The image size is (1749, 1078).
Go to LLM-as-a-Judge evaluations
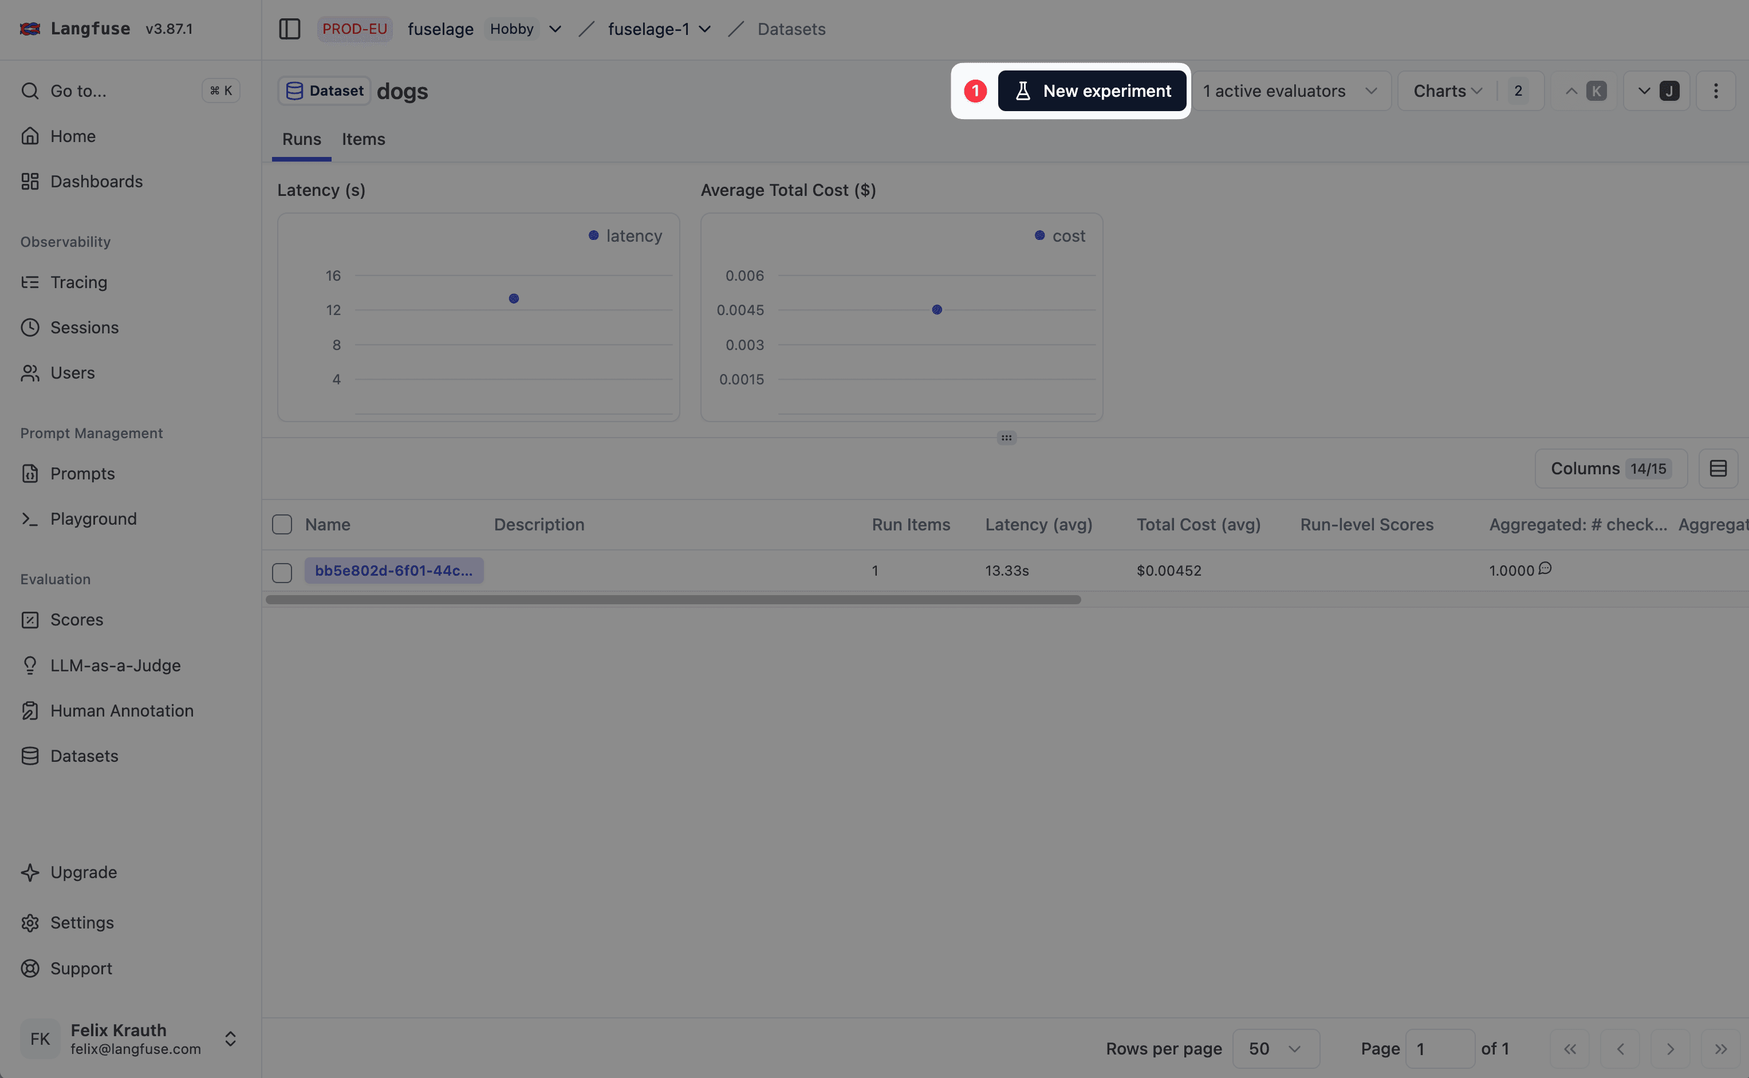pyautogui.click(x=116, y=665)
